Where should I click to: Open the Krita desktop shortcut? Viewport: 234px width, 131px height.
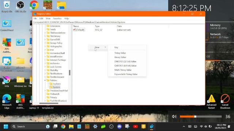click(7, 82)
